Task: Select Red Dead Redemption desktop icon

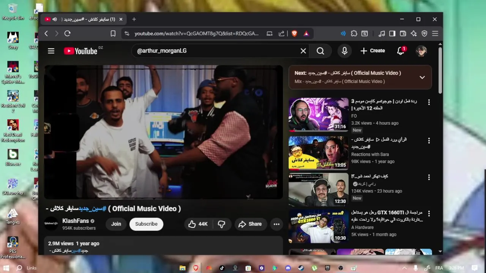Action: (13, 131)
